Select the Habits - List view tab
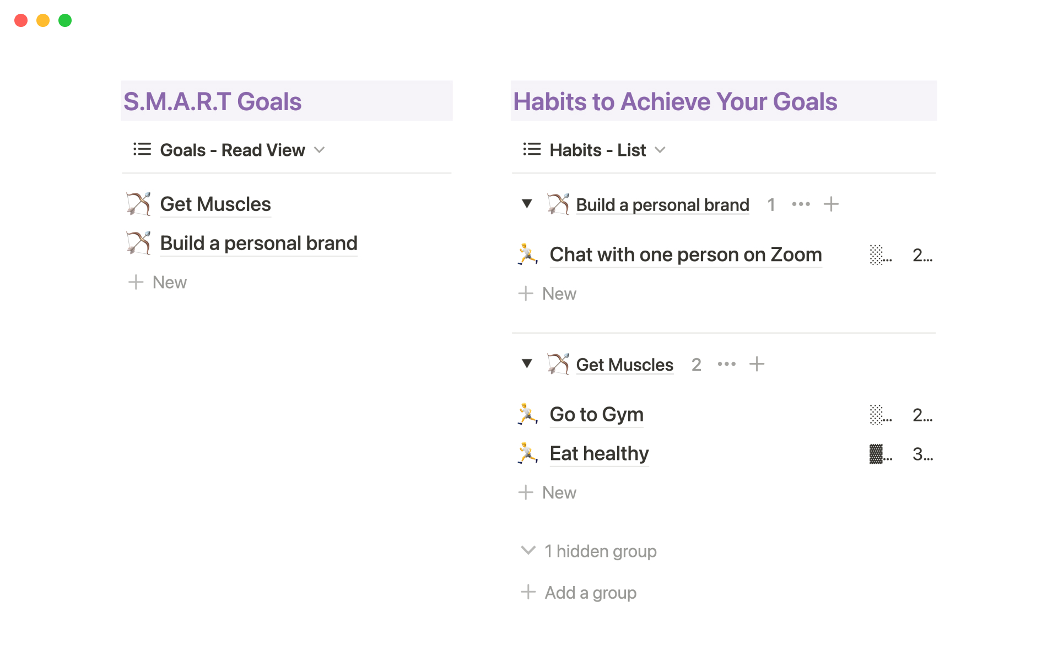The width and height of the screenshot is (1058, 661). coord(597,150)
